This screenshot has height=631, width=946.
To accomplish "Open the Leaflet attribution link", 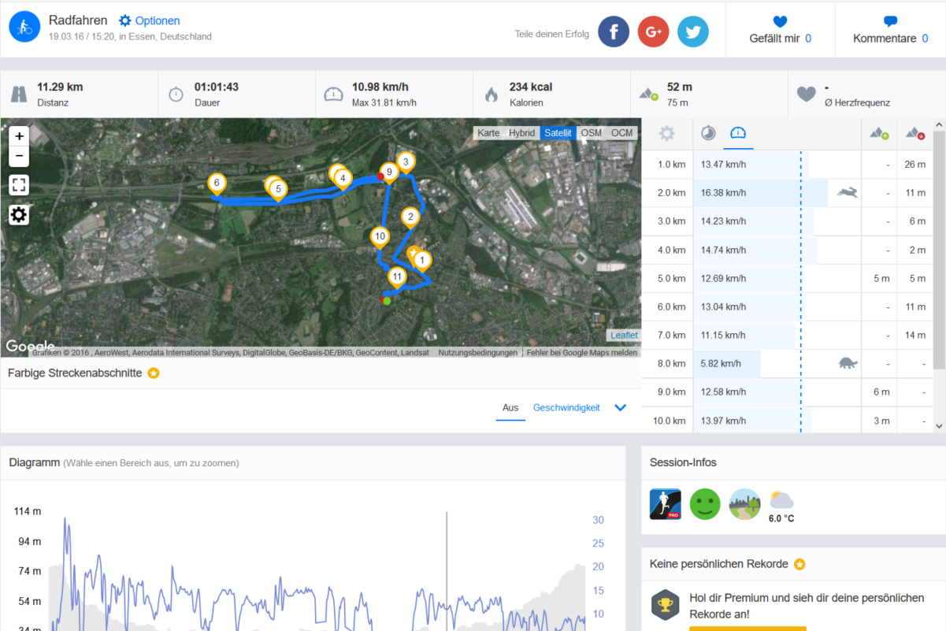I will (x=624, y=336).
